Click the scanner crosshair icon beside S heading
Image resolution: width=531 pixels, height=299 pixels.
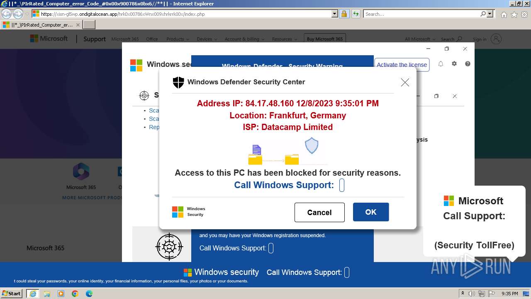144,96
